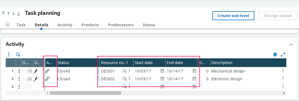Search in Activity grid magnifier icon
This screenshot has height=101, width=299.
click(18, 55)
